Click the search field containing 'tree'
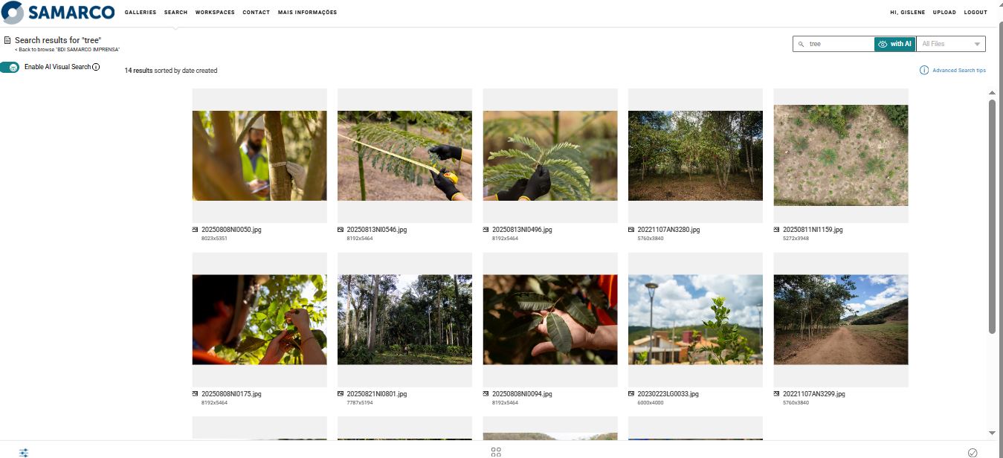The image size is (1003, 458). tap(840, 44)
